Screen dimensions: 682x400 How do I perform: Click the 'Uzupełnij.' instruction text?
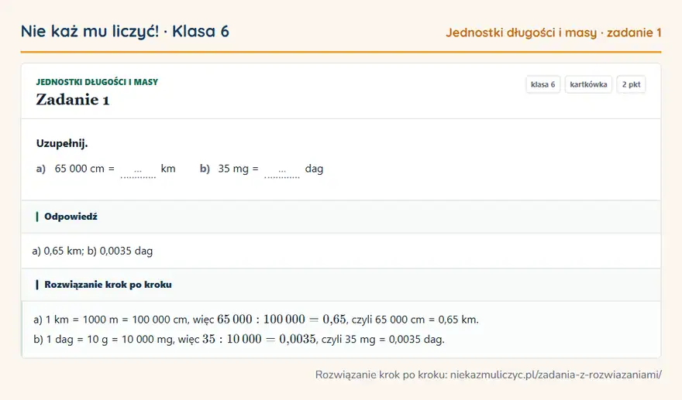pyautogui.click(x=62, y=143)
